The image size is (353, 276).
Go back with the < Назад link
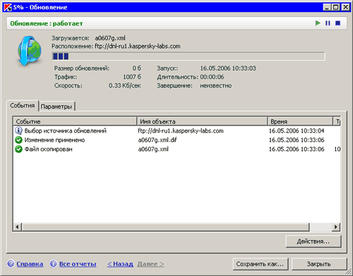click(x=120, y=264)
